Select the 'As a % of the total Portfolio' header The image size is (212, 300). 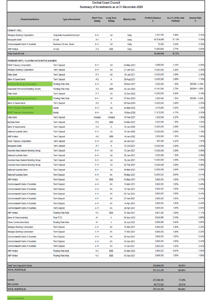176,19
